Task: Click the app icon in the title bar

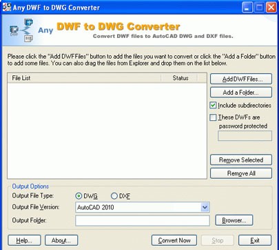Action: point(7,7)
